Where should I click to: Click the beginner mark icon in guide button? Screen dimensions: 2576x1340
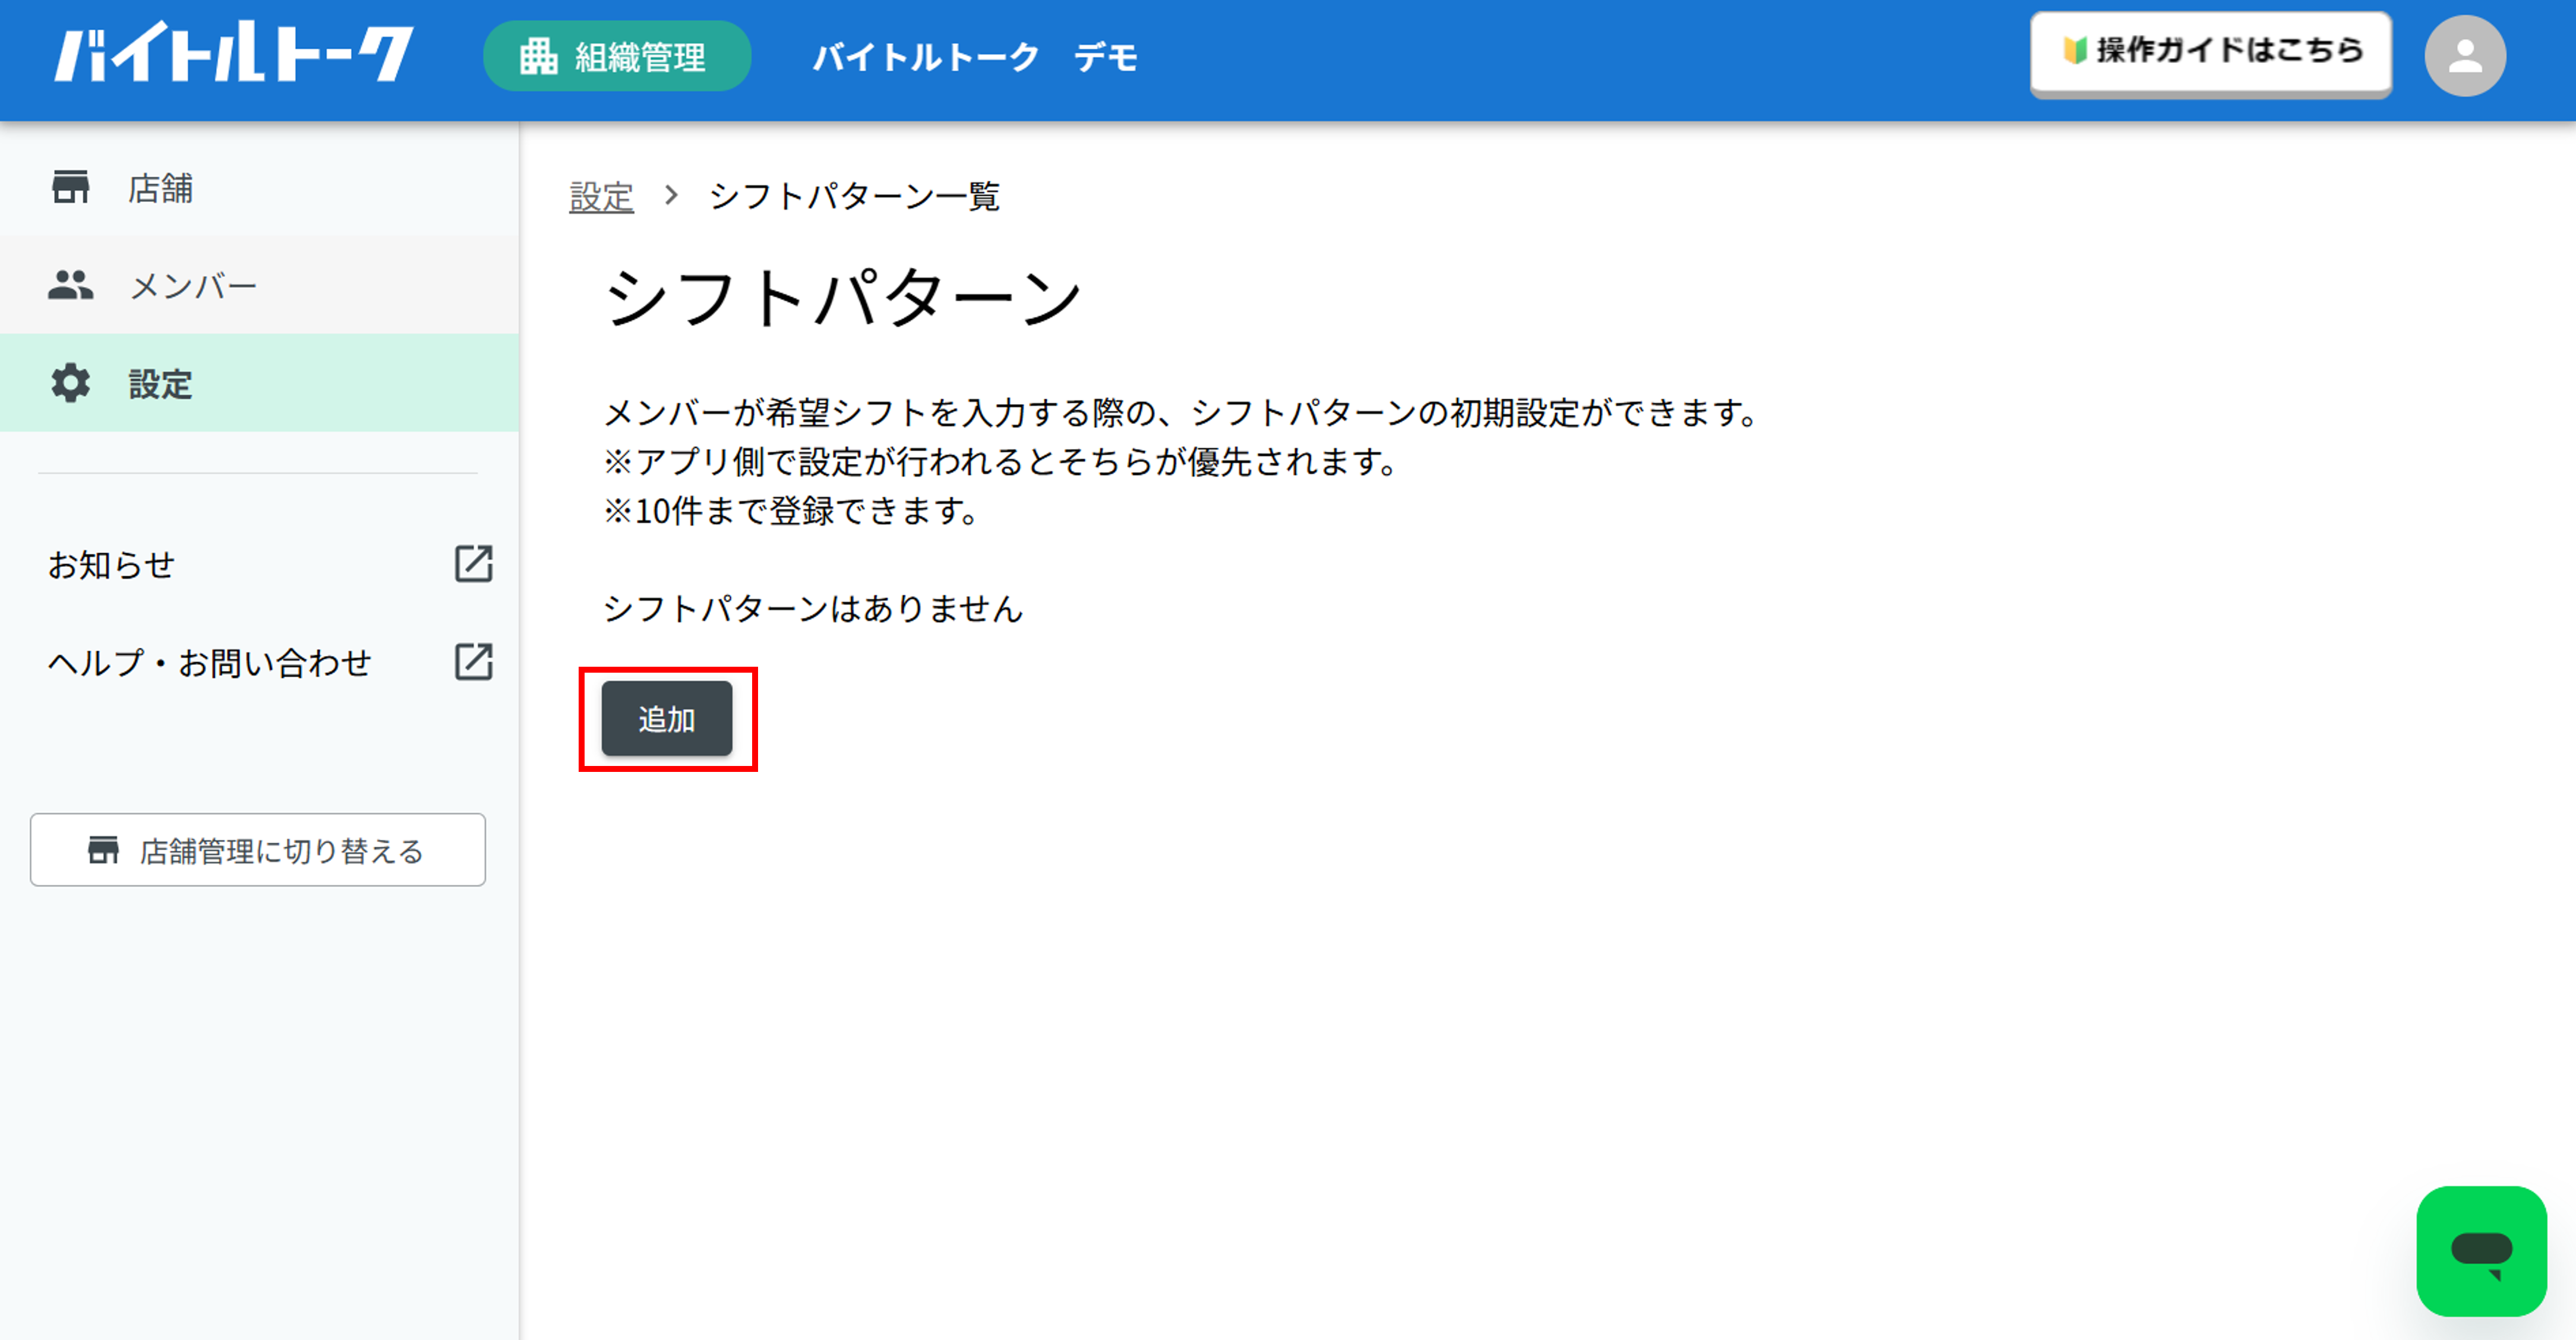[x=2075, y=50]
